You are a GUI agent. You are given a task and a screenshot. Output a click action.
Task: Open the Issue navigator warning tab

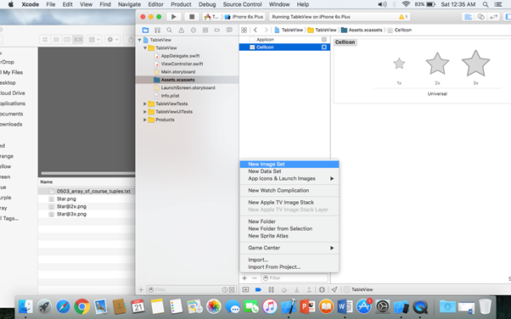[x=181, y=30]
